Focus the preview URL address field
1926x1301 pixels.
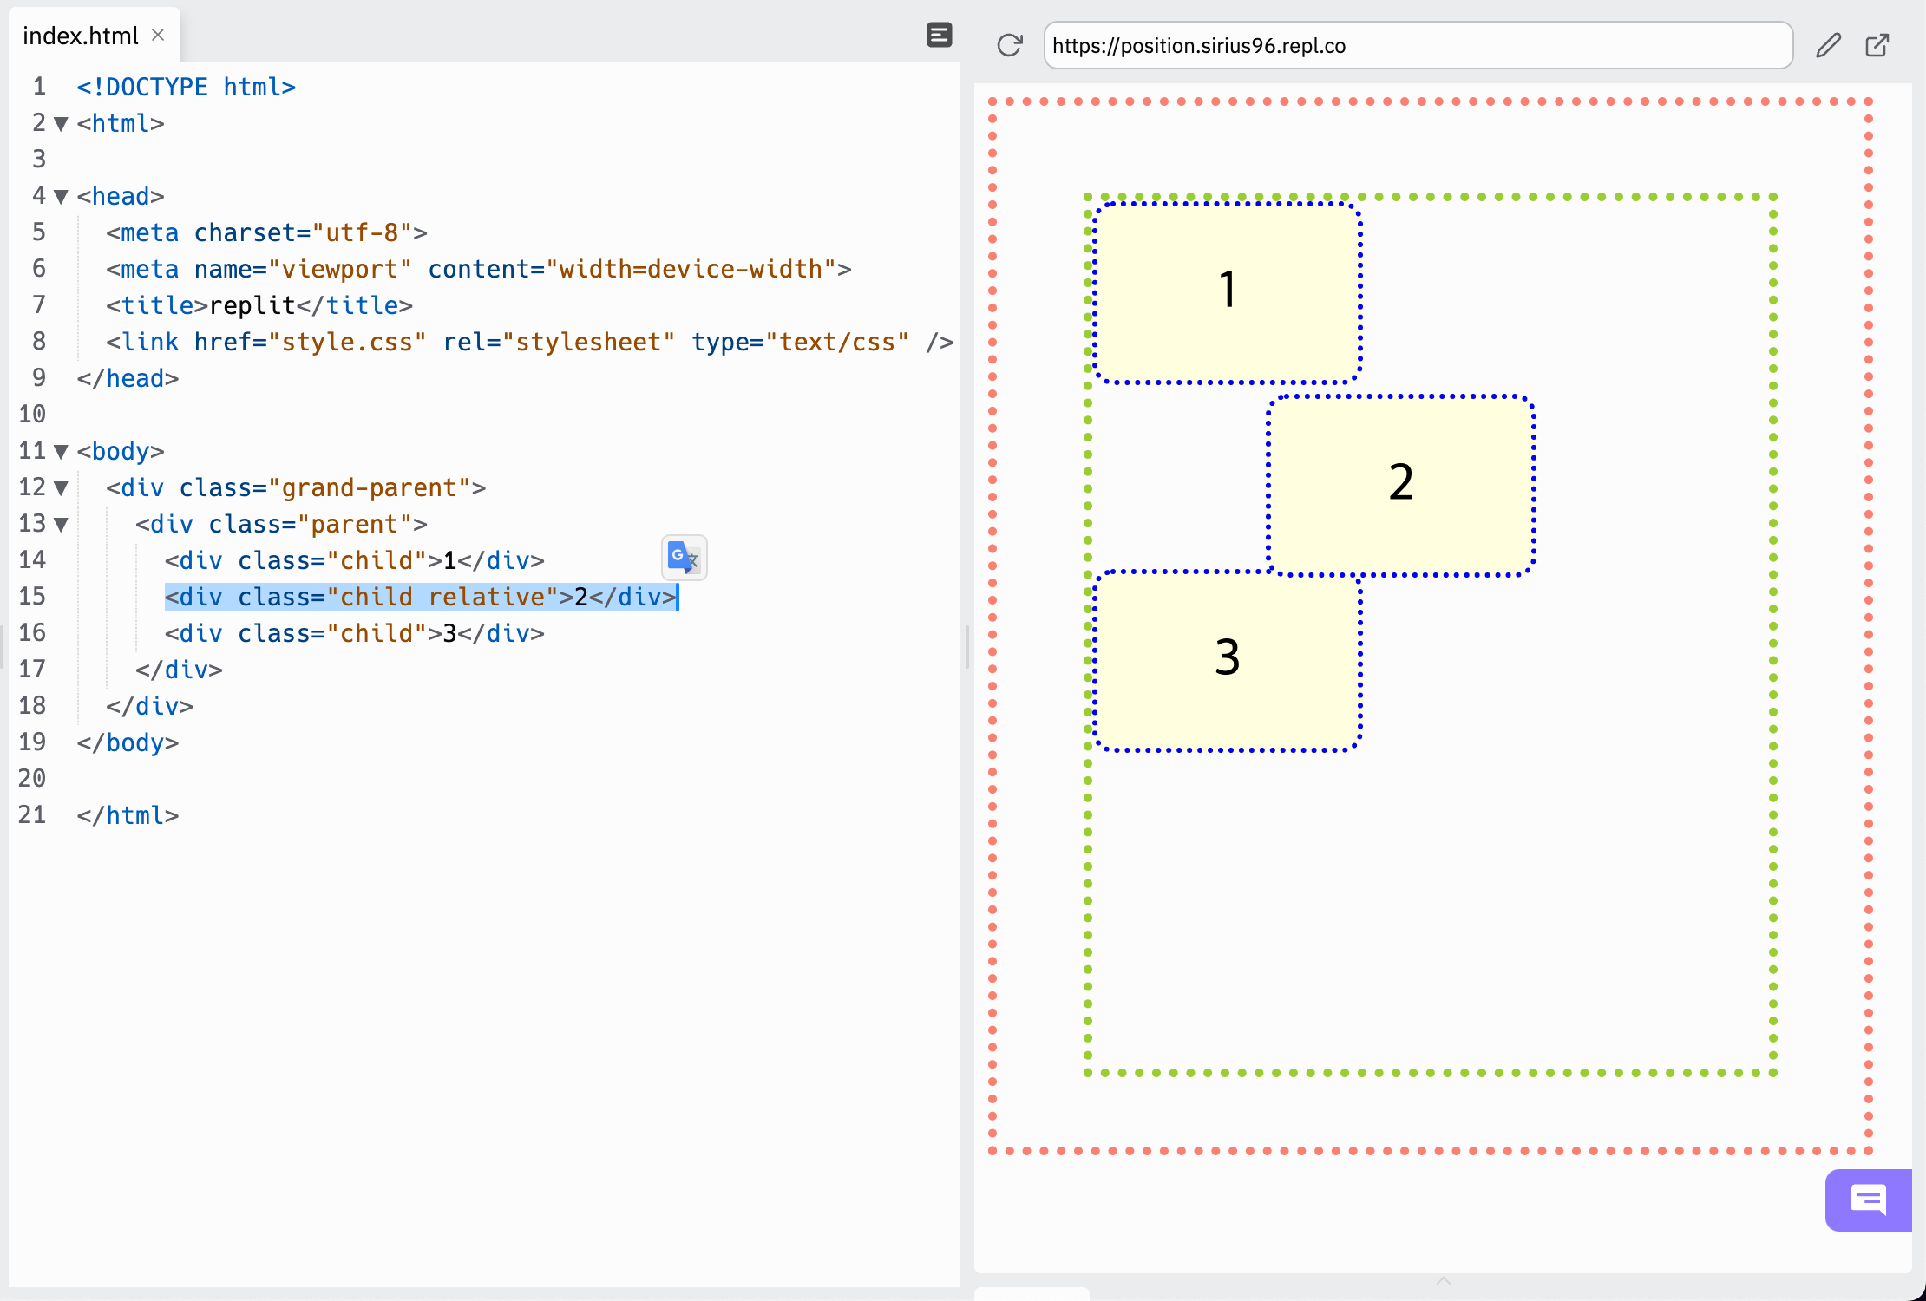[x=1418, y=45]
